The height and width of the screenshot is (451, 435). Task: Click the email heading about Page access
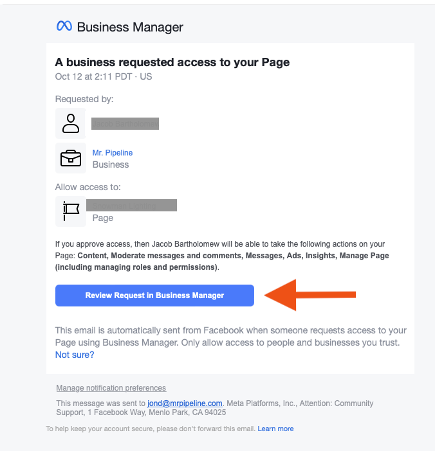click(x=172, y=62)
